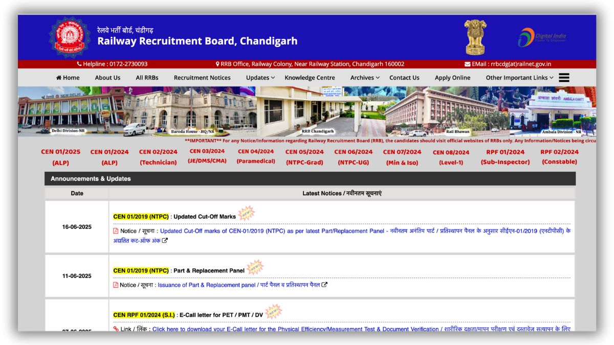The width and height of the screenshot is (614, 345).
Task: Open CEN 01/2024 (ALP) link
Action: (x=109, y=157)
